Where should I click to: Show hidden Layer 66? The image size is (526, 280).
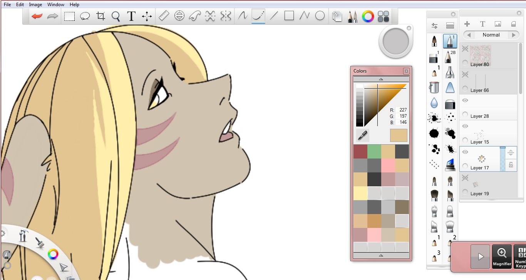click(465, 74)
